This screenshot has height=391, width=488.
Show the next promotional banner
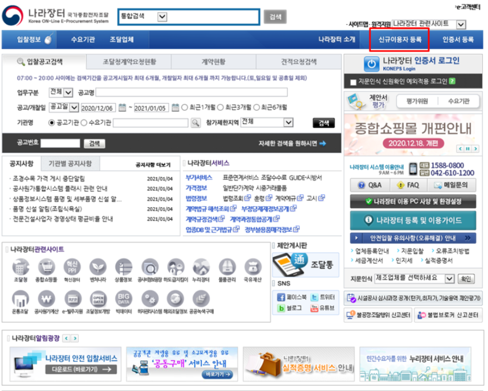(475, 149)
